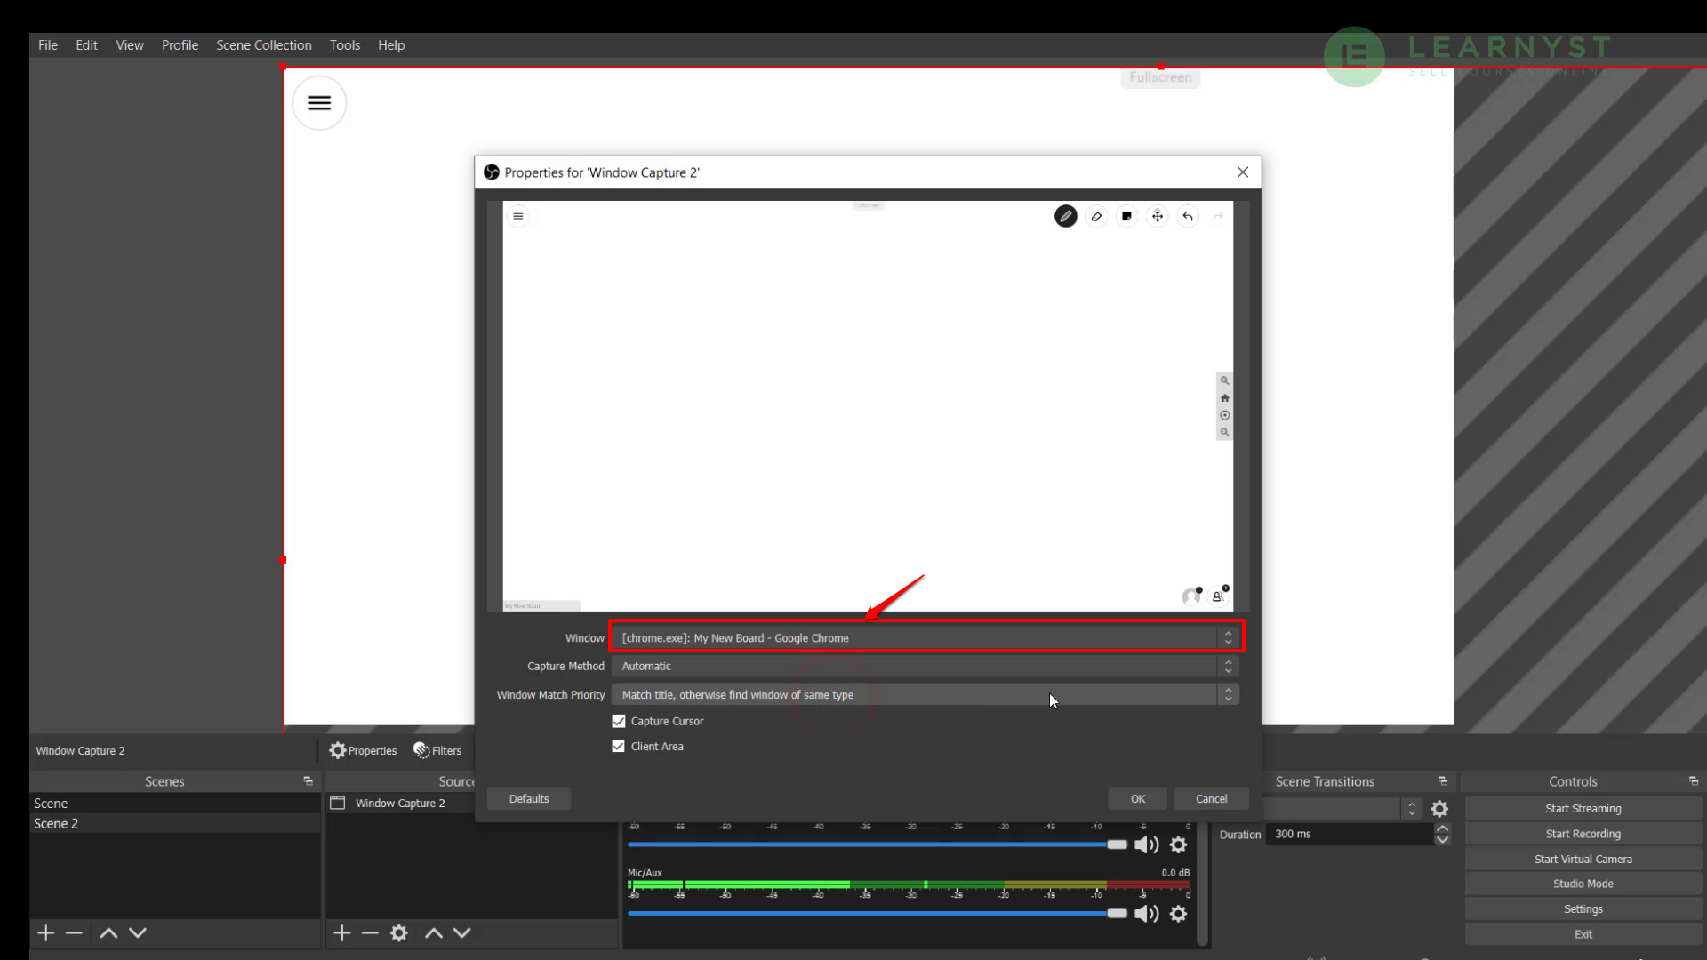Remove the source with the minus icon
Screen dimensions: 1707x960
(x=370, y=932)
